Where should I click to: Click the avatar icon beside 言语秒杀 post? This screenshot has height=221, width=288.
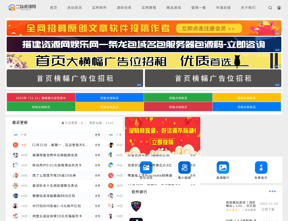pos(16,186)
